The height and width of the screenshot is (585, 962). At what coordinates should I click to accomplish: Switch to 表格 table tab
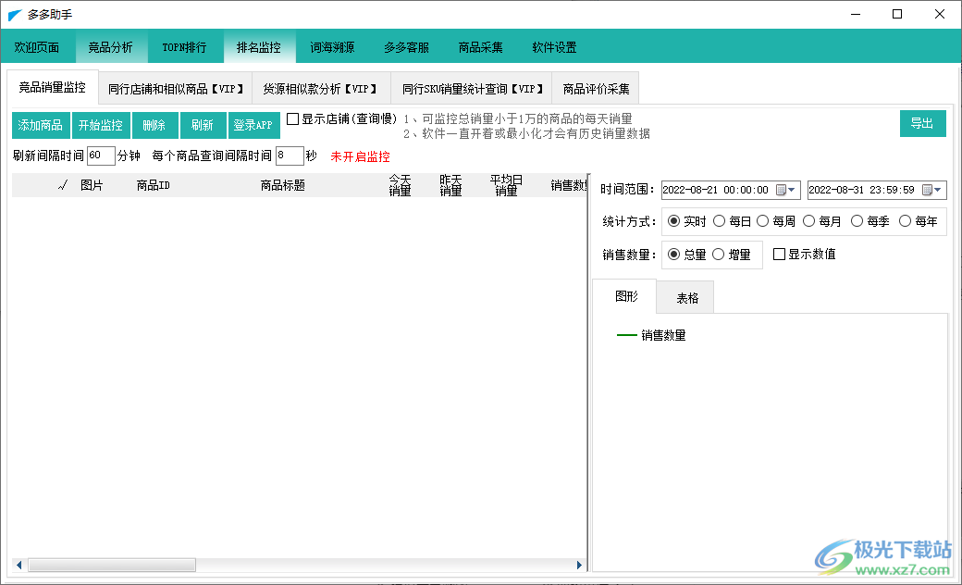(687, 298)
